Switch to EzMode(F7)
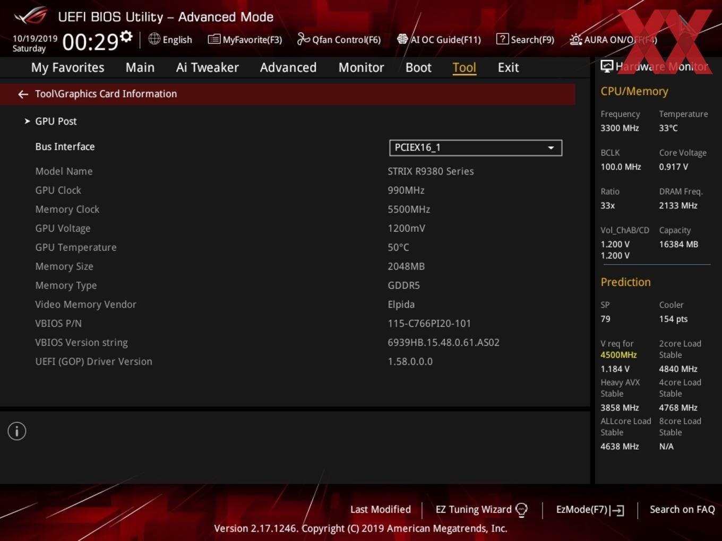 582,509
